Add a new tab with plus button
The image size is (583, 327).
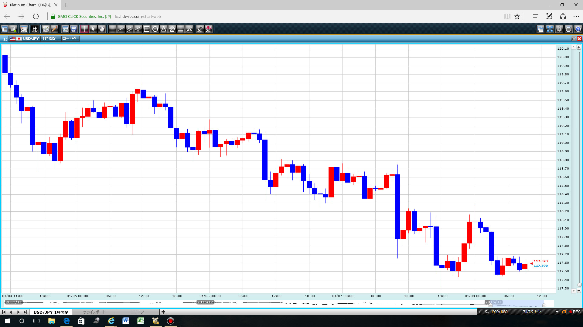tap(163, 312)
